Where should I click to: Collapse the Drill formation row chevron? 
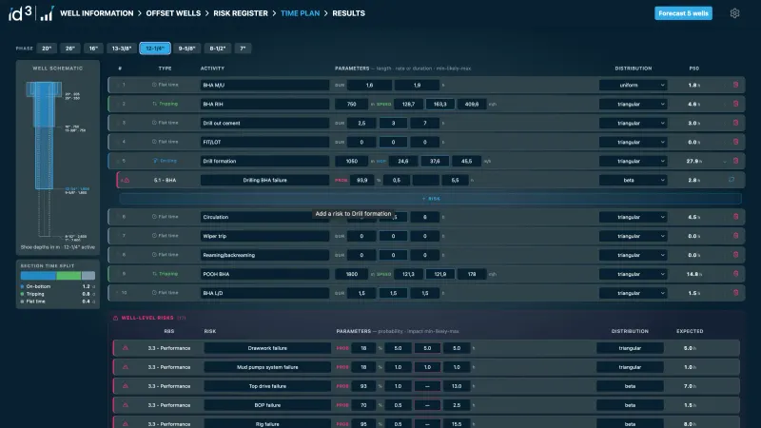pos(725,161)
